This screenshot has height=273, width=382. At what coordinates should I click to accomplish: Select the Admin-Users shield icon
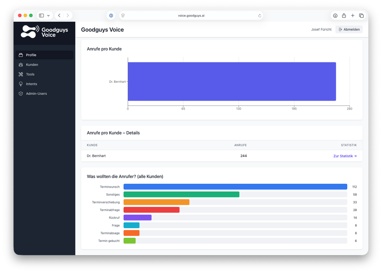coord(20,93)
